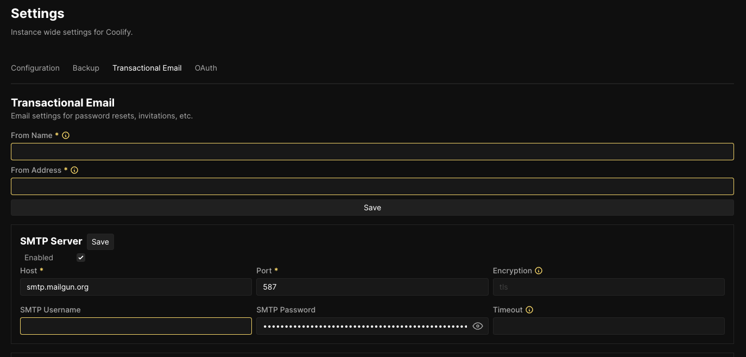Click the empty Timeout input field
Screen dimensions: 746x357
pyautogui.click(x=608, y=326)
